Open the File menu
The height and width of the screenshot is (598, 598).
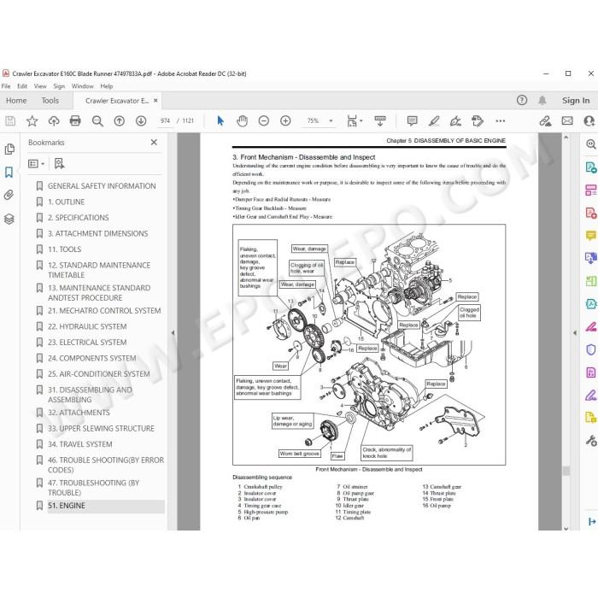6,86
